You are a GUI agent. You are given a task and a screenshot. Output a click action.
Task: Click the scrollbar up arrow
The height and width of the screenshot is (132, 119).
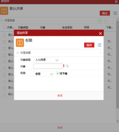click(117, 19)
